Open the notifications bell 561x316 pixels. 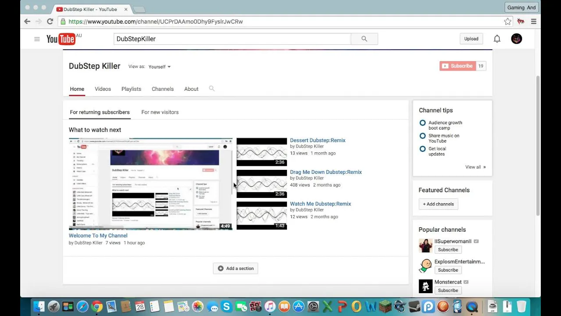click(497, 39)
